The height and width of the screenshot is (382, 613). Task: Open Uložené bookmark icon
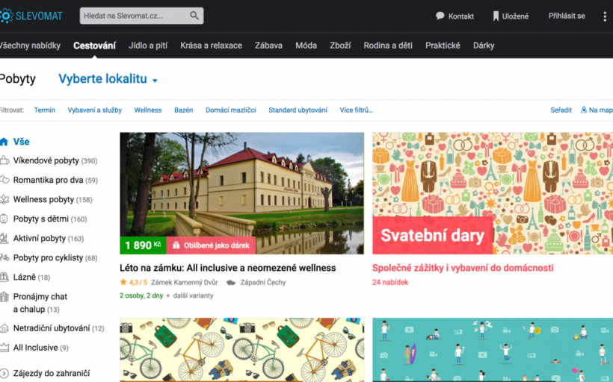pyautogui.click(x=496, y=16)
